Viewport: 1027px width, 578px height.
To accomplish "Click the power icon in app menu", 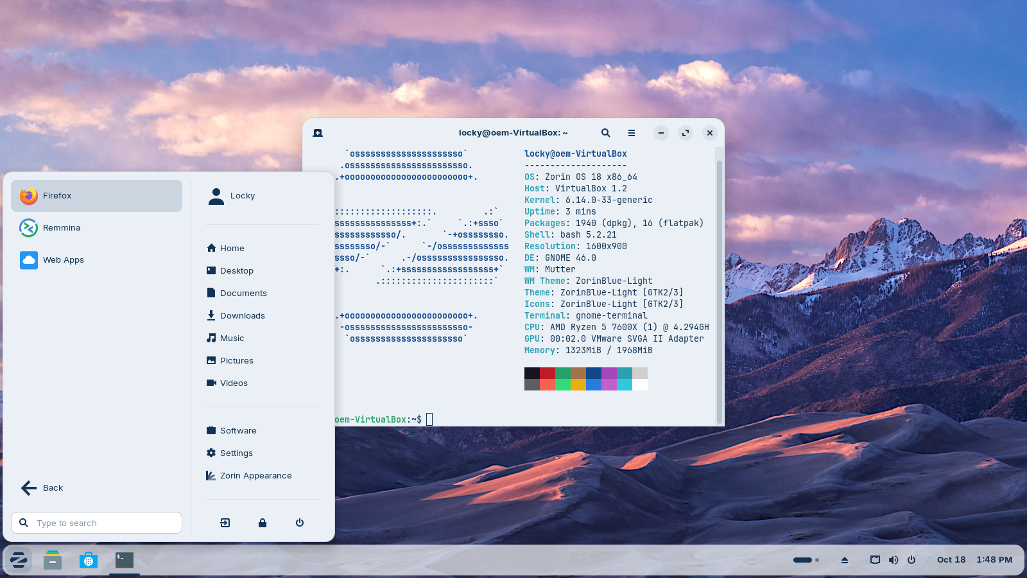I will [x=300, y=523].
